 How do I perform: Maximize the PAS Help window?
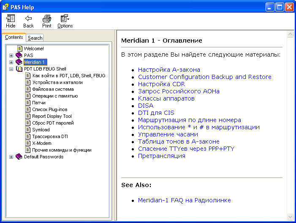coord(280,7)
